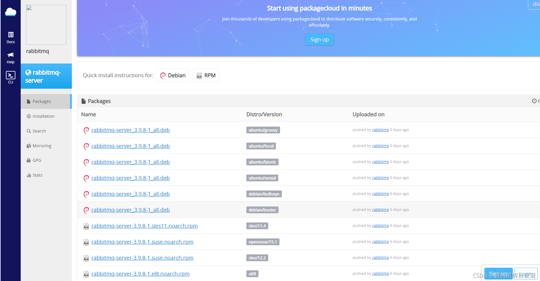Click the sles/11.4 distro badge
This screenshot has width=540, height=281.
point(257,226)
